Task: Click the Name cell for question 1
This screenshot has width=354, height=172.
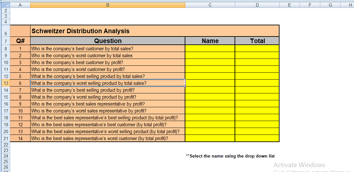Action: (x=210, y=48)
